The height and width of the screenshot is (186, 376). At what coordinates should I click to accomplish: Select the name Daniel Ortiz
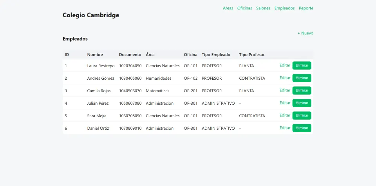pos(98,128)
